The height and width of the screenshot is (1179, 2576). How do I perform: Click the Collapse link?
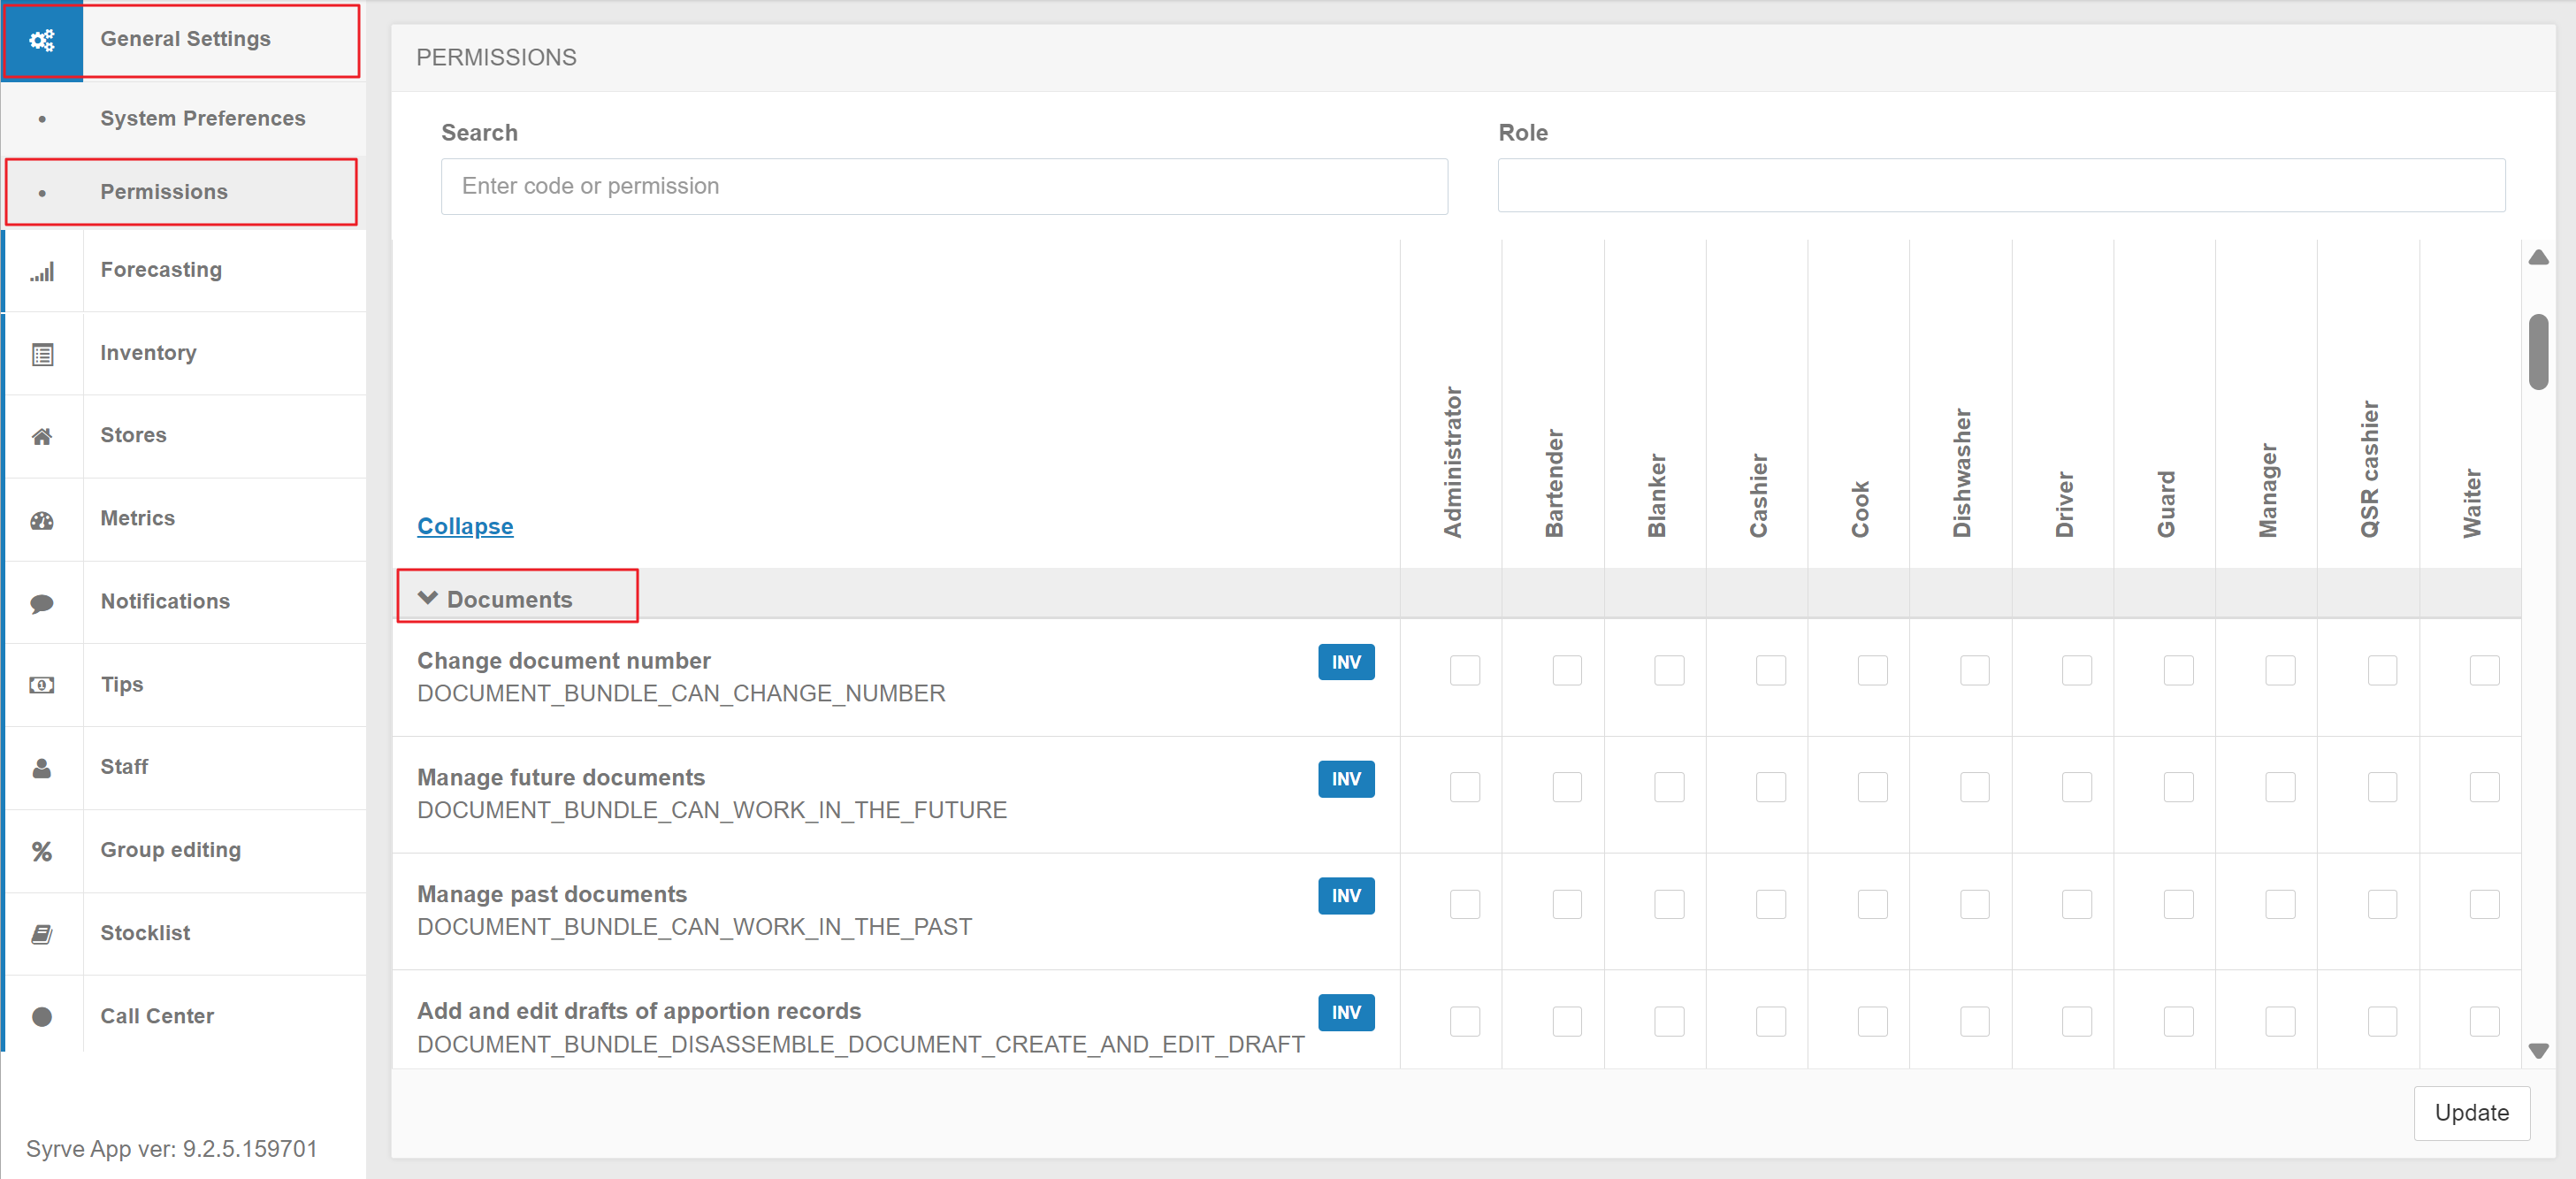(x=465, y=526)
